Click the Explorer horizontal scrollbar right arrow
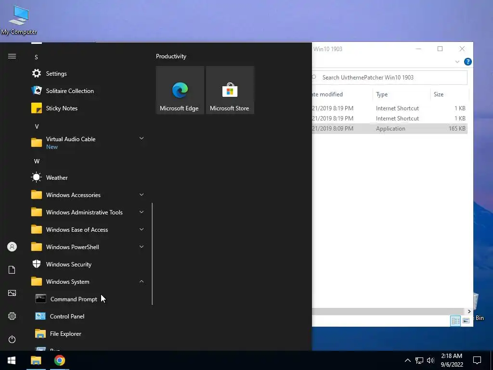493x370 pixels. [469, 312]
